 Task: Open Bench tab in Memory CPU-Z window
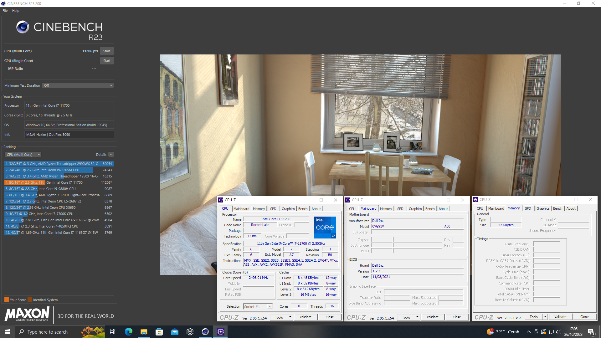[557, 208]
